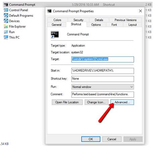Select the File Explorer icon in file list
The image size is (159, 146).
point(6,27)
